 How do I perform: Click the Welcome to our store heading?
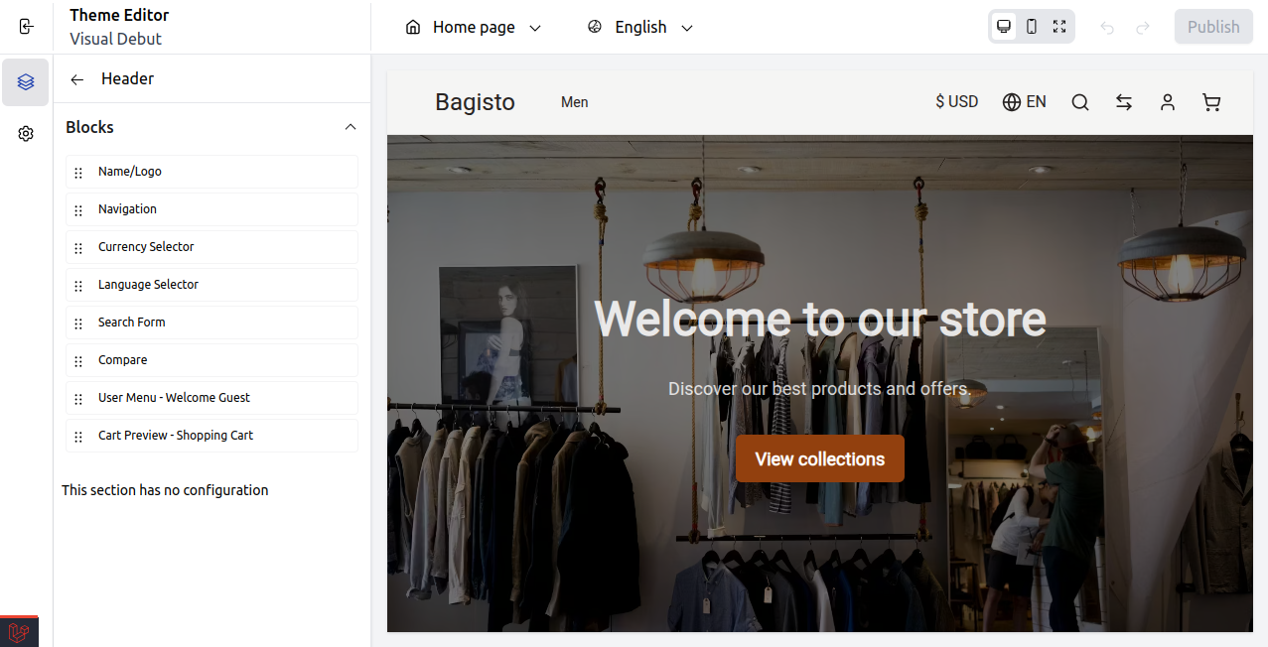(x=820, y=319)
